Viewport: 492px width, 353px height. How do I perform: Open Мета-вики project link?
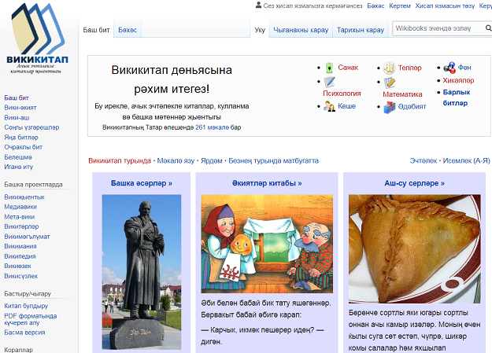click(x=20, y=217)
